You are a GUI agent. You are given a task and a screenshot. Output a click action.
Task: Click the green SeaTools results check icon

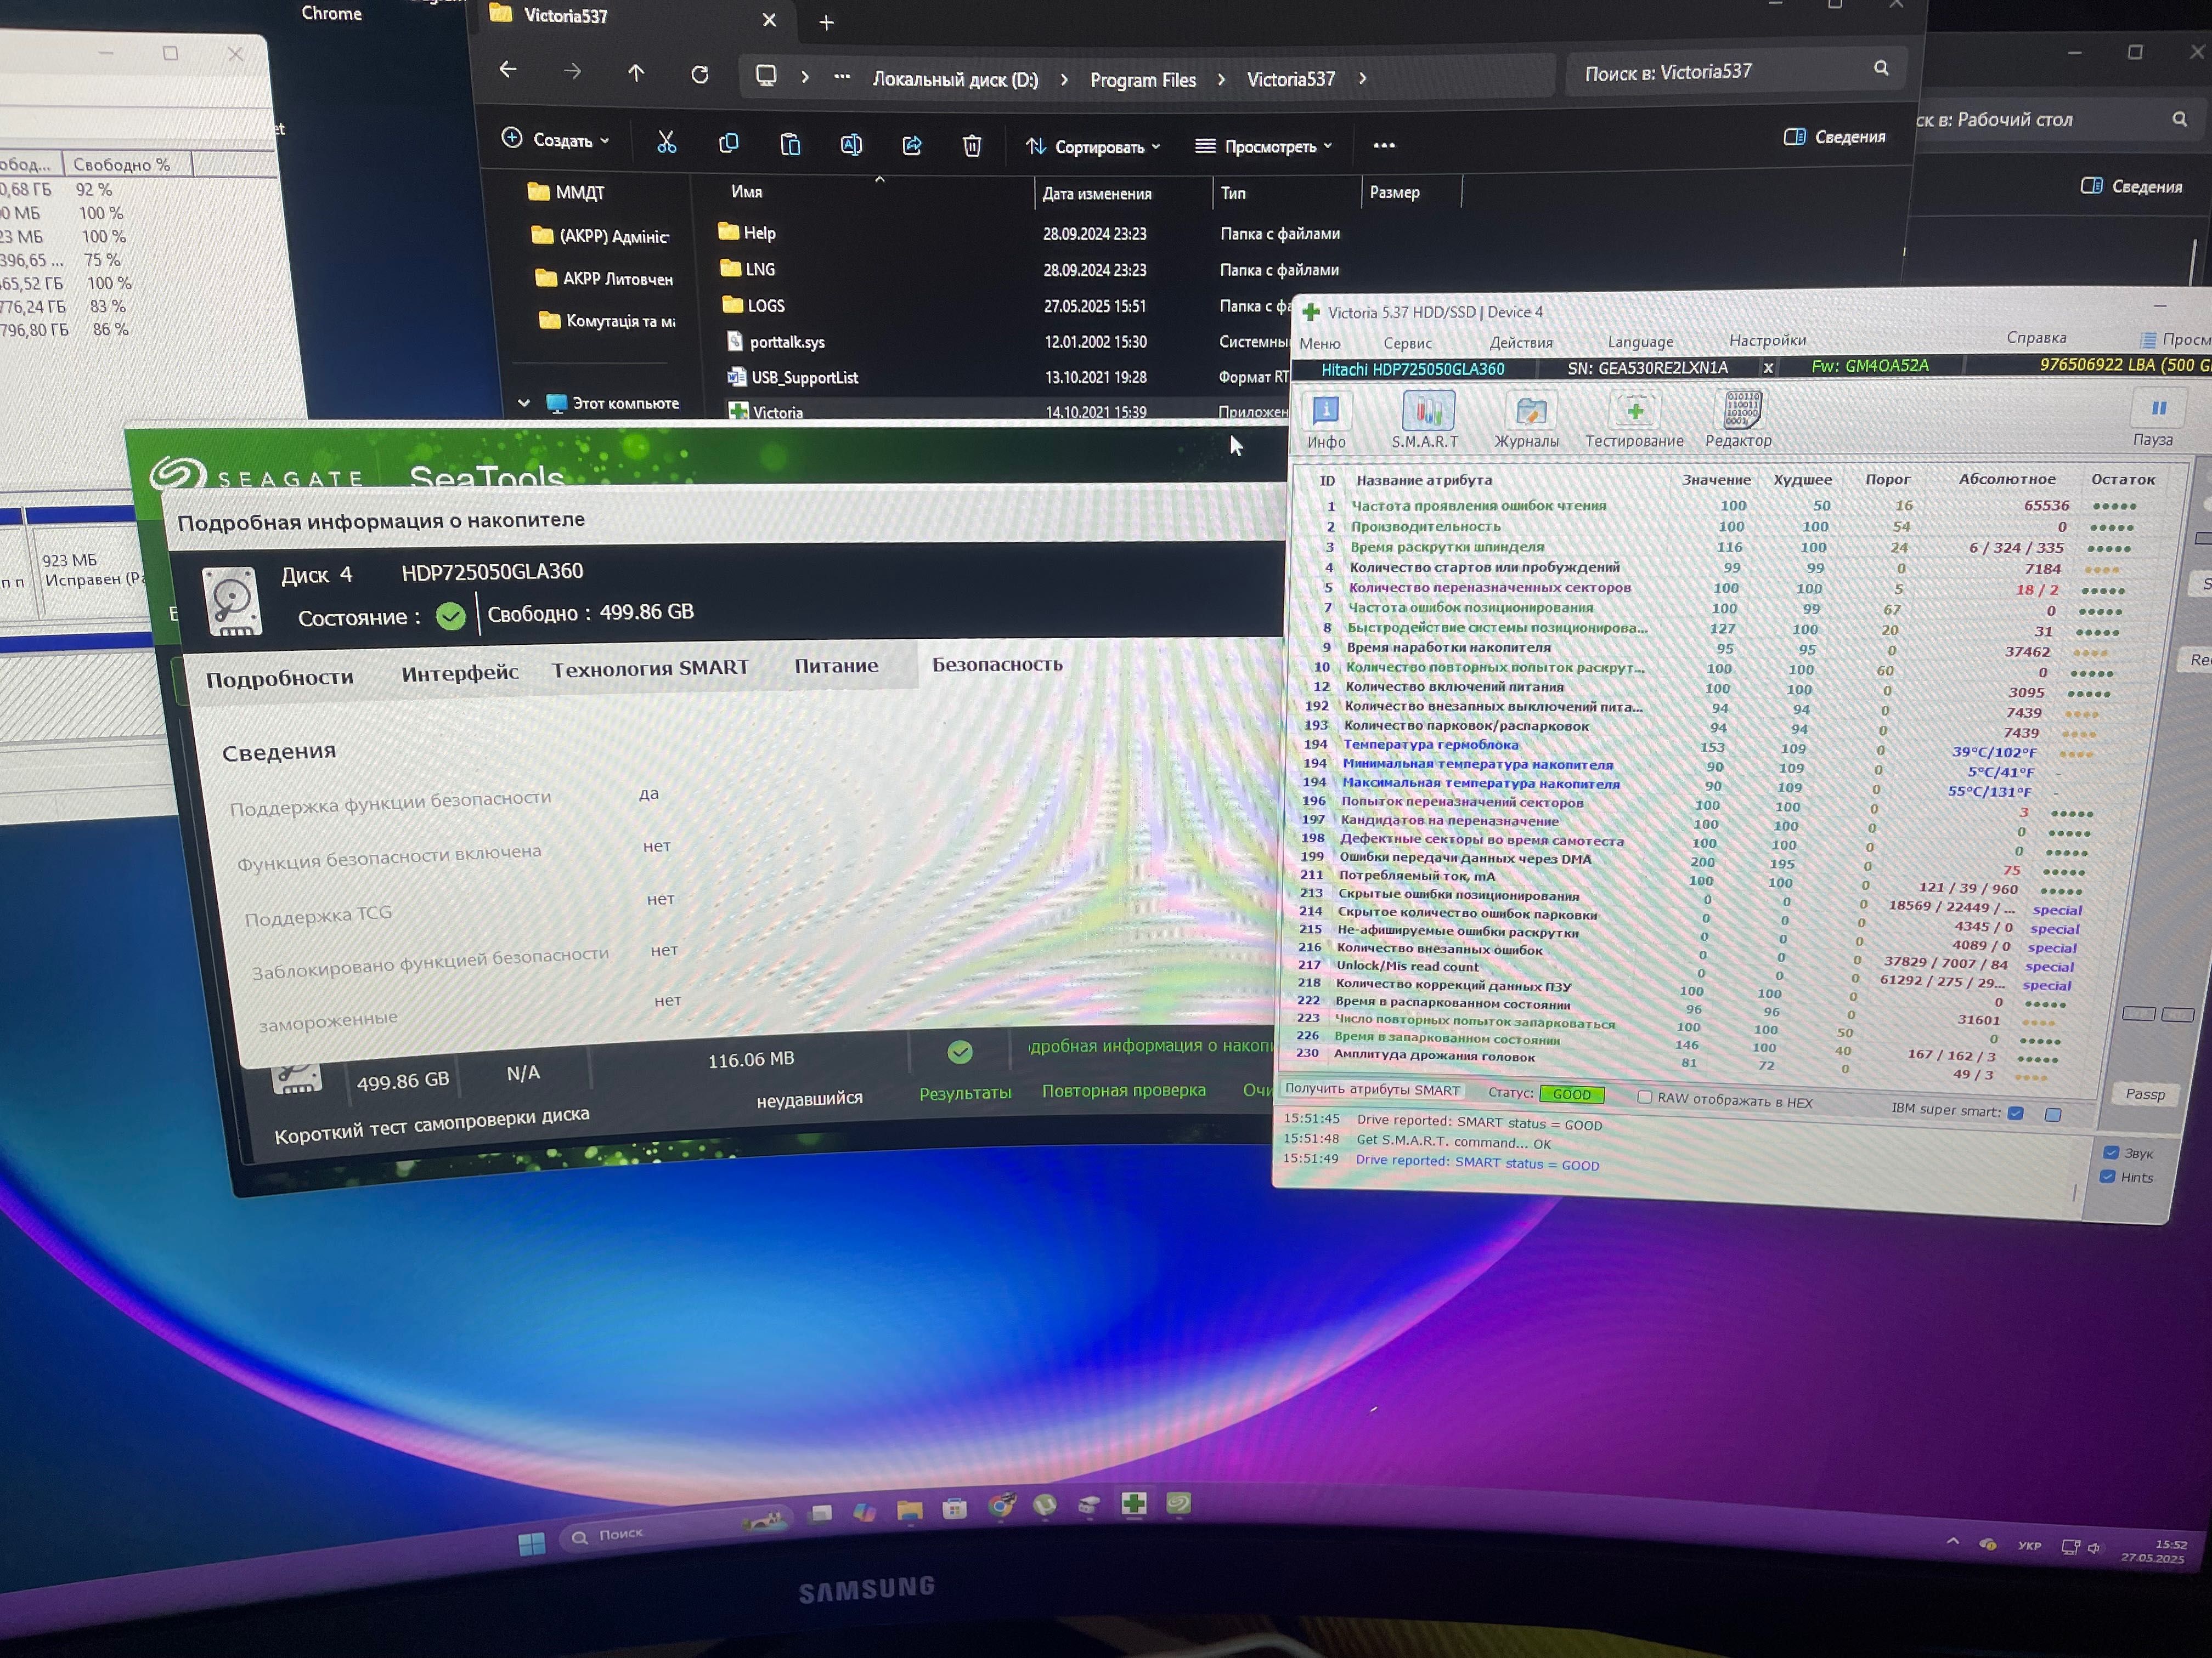tap(960, 1052)
